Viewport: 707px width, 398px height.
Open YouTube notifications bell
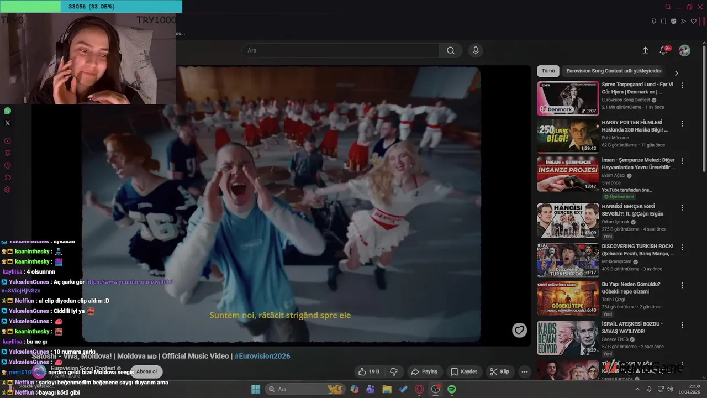tap(664, 50)
